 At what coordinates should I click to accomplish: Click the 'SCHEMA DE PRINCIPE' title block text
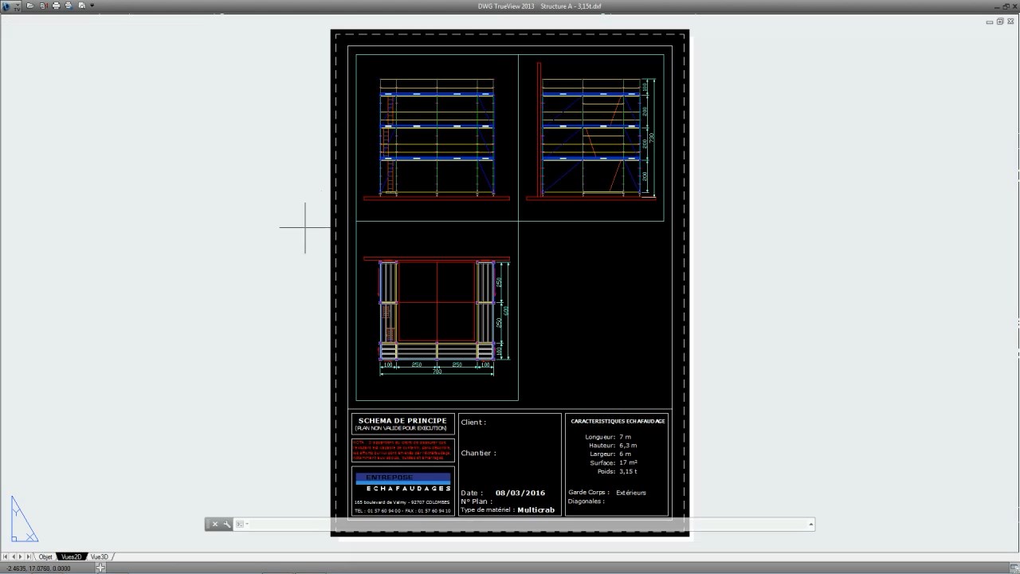tap(402, 420)
